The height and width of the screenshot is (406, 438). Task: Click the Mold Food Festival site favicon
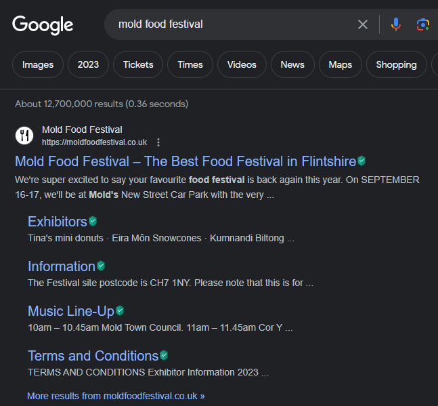click(24, 136)
